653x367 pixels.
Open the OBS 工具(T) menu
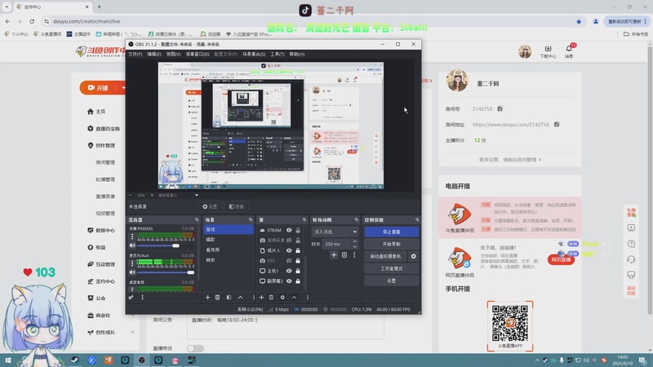[278, 54]
